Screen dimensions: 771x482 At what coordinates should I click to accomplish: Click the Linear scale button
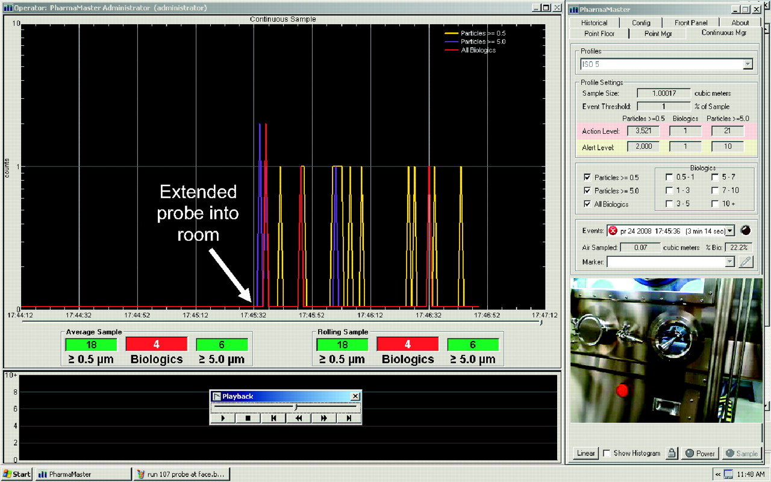coord(586,453)
